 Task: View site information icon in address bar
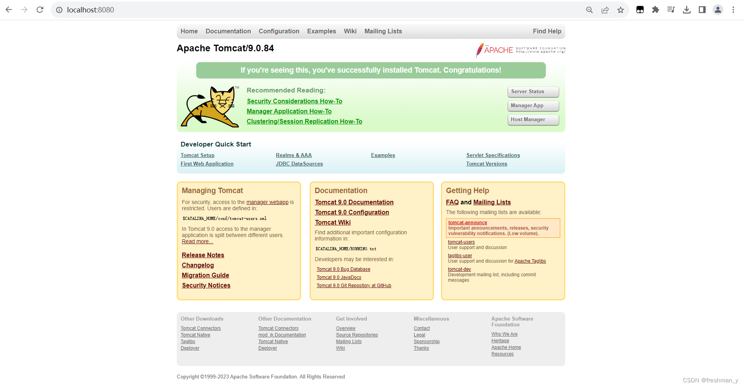coord(59,10)
